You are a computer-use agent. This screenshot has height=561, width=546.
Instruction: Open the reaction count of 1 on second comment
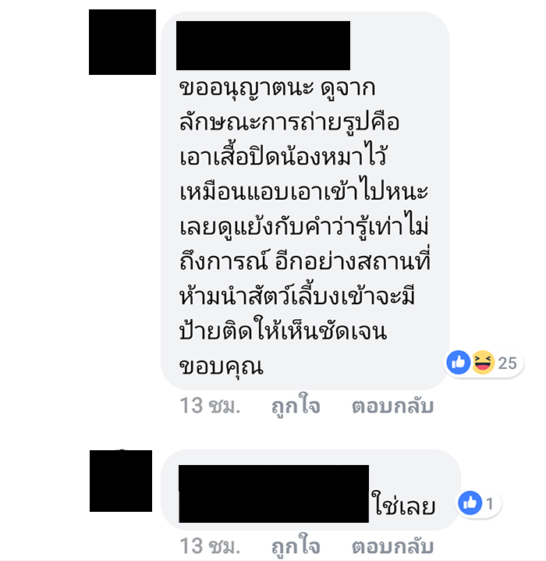point(490,504)
